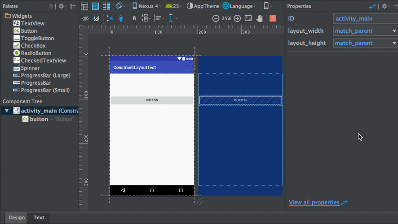Toggle the Autoconnect magnet icon
This screenshot has width=398, height=224.
[x=96, y=18]
